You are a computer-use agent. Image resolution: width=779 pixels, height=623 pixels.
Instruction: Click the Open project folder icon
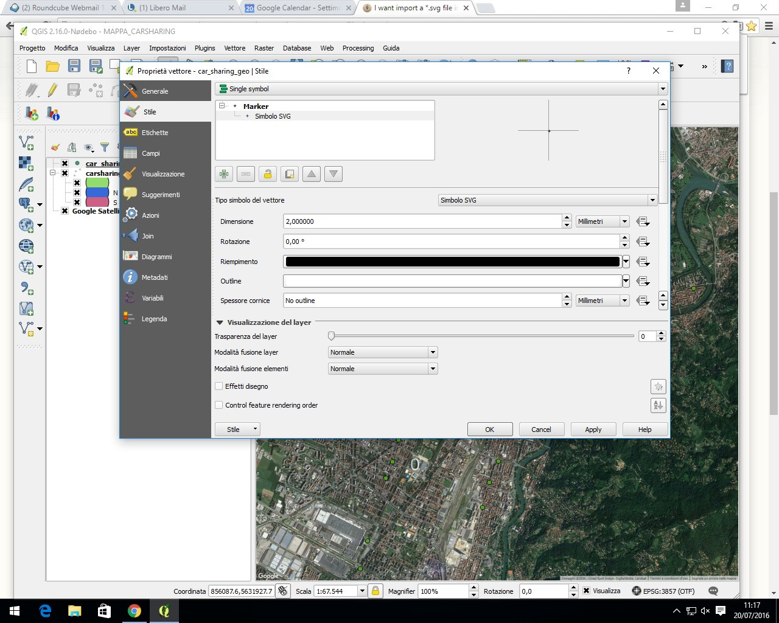click(53, 66)
